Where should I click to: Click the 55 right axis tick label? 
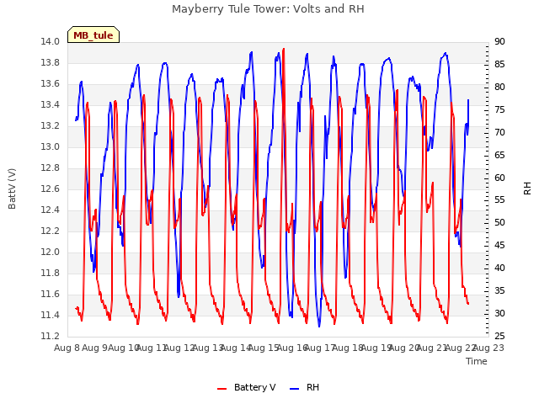point(499,200)
